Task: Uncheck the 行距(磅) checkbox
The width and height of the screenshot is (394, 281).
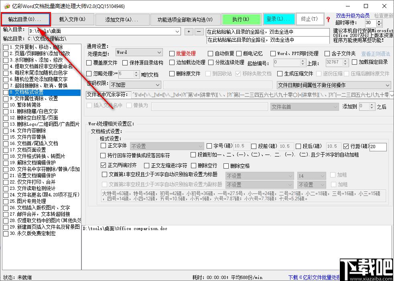Action: pos(346,146)
